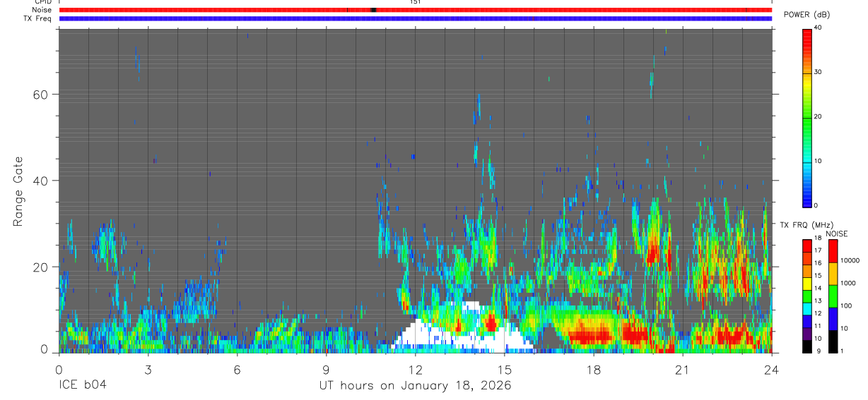
Task: Click the 20 tick label on Range Gate axis
Action: tap(40, 267)
